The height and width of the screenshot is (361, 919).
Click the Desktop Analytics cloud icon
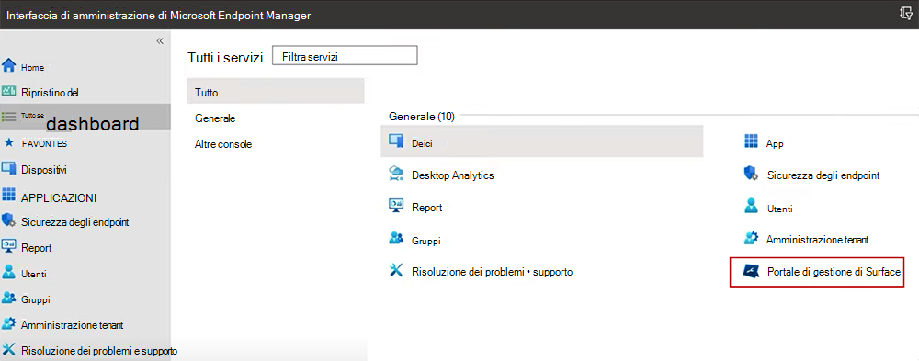(x=396, y=174)
